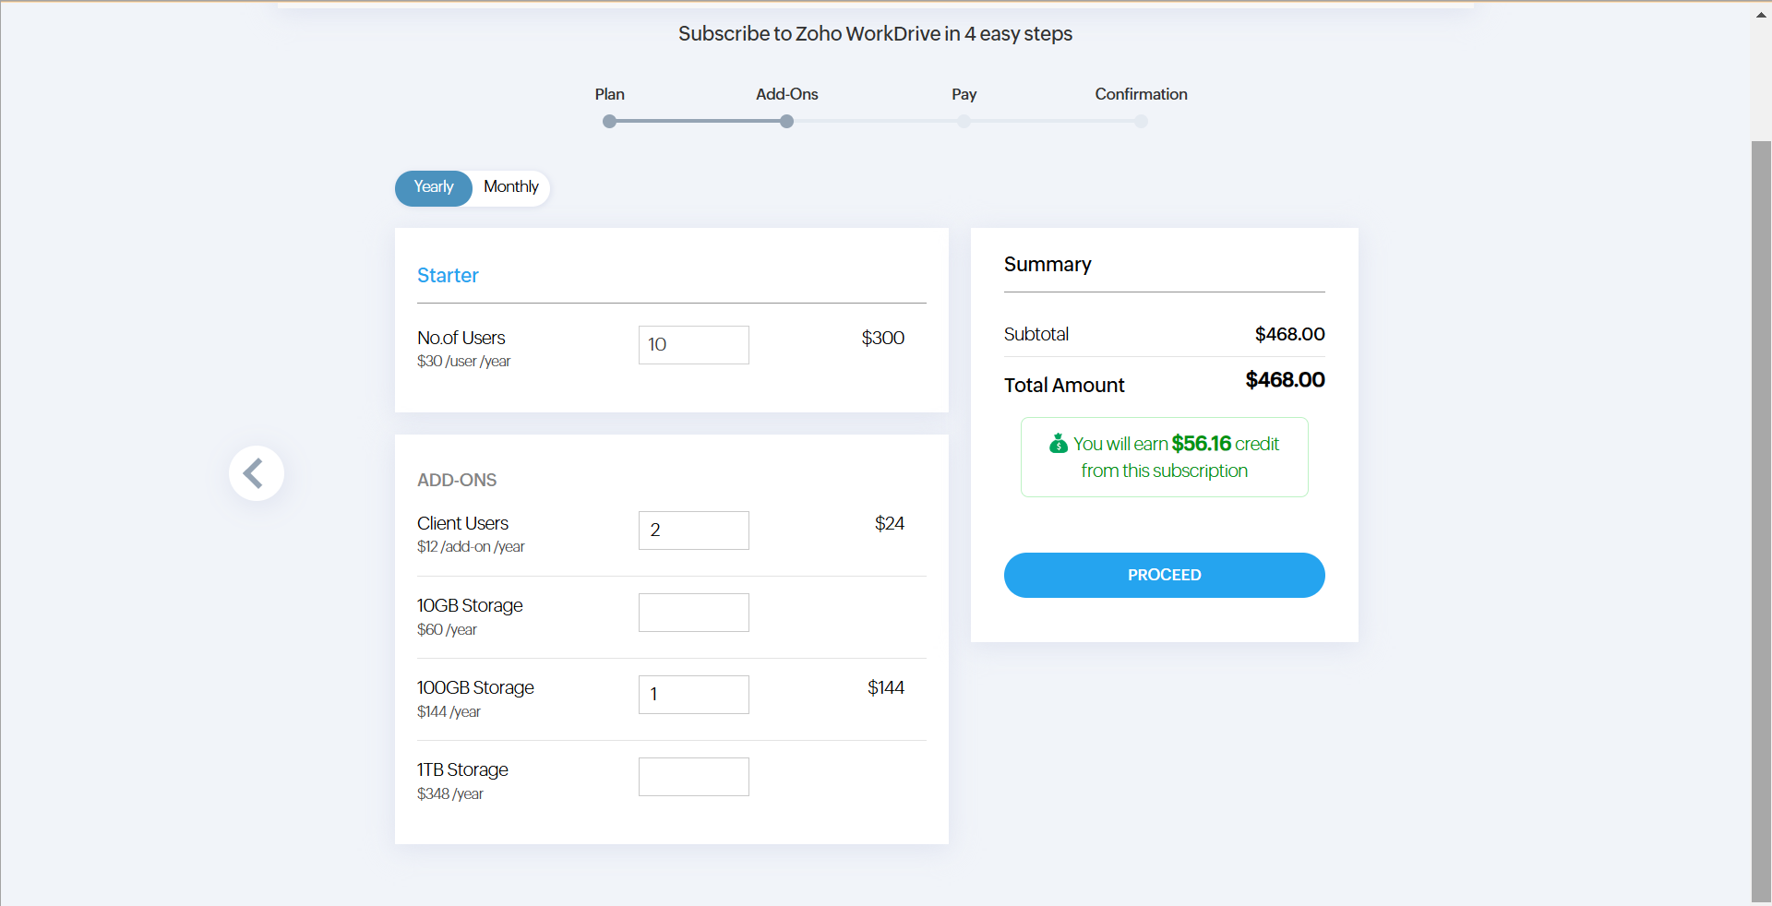Switch billing to Yearly

point(434,187)
